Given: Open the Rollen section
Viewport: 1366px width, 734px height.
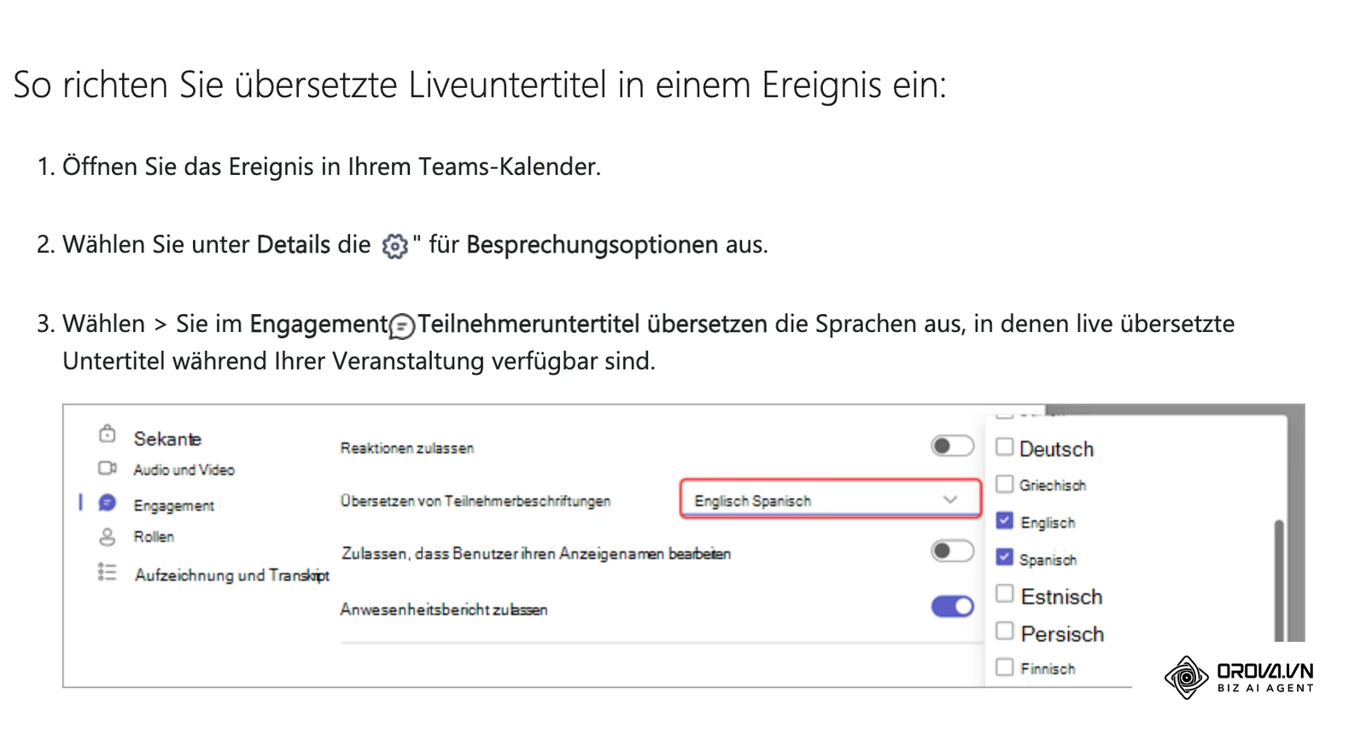Looking at the screenshot, I should [154, 537].
